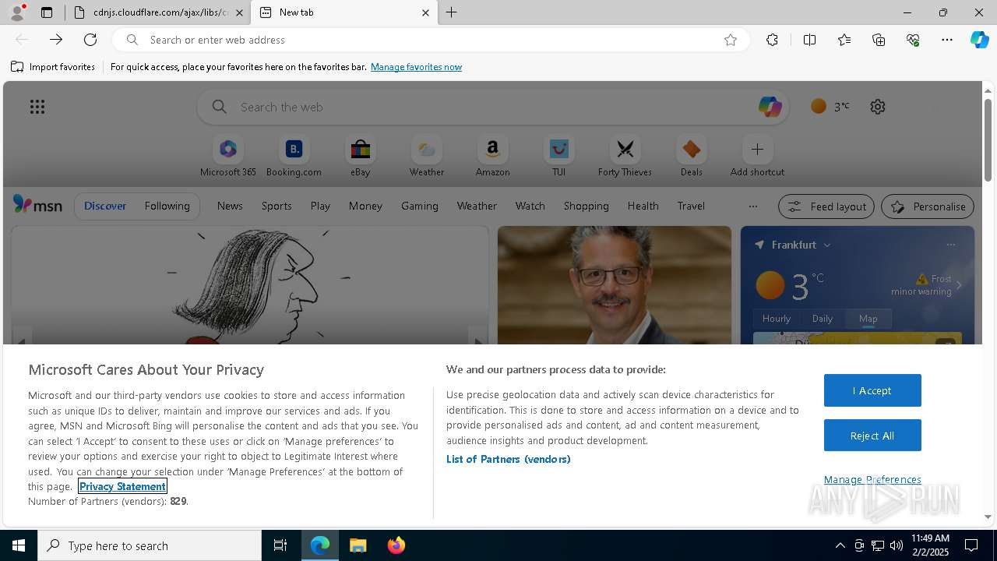Launch Firefox from taskbar
This screenshot has height=561, width=997.
(x=396, y=545)
